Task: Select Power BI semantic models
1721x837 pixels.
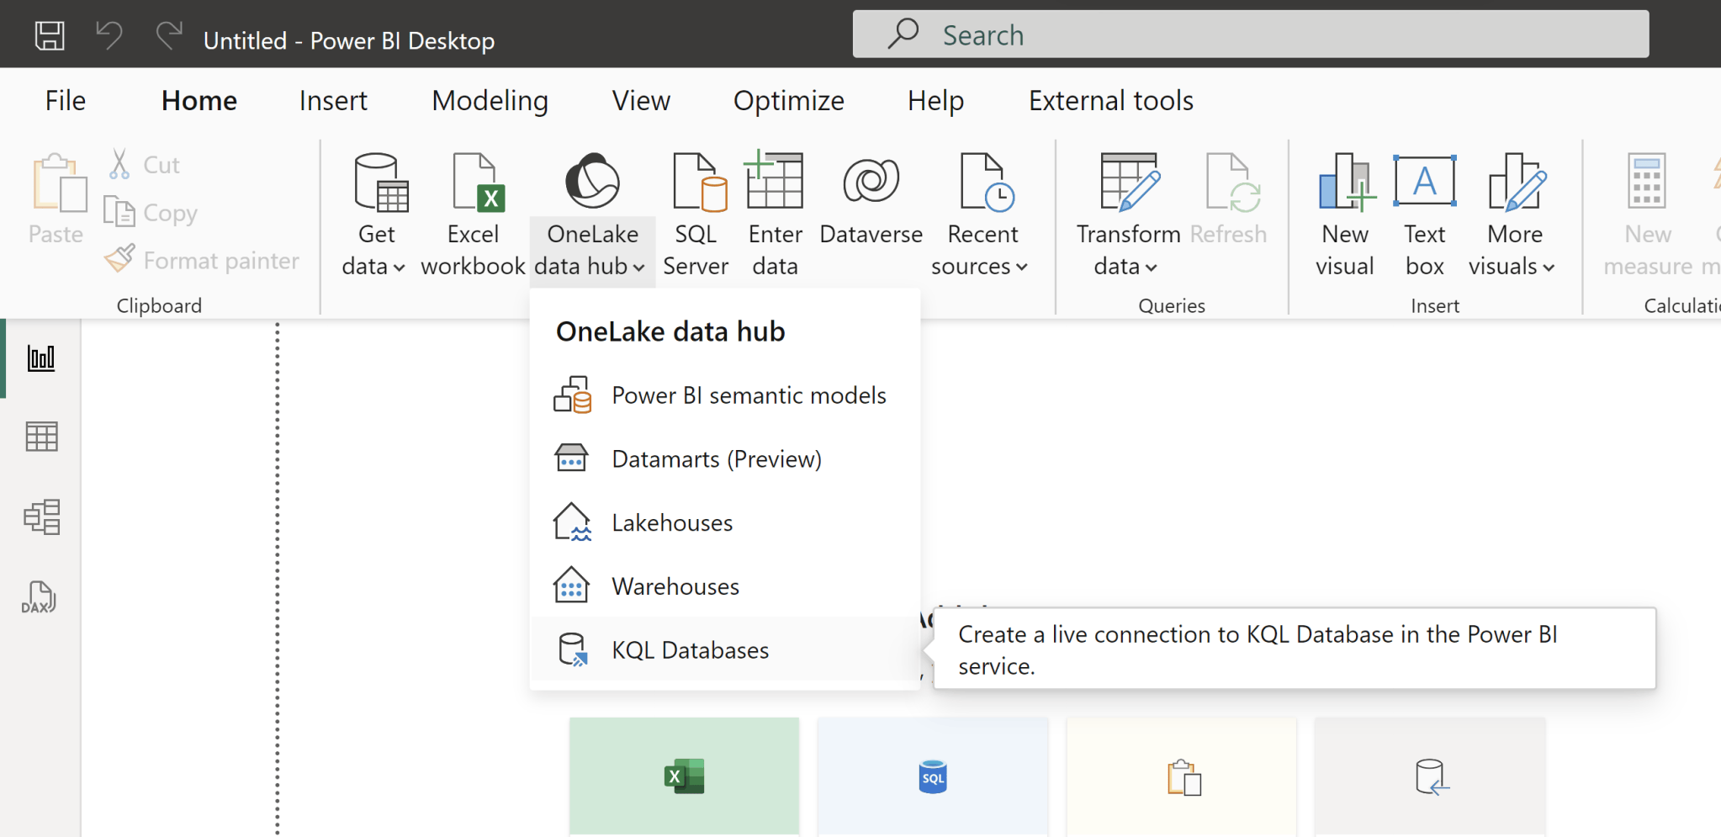Action: coord(725,395)
